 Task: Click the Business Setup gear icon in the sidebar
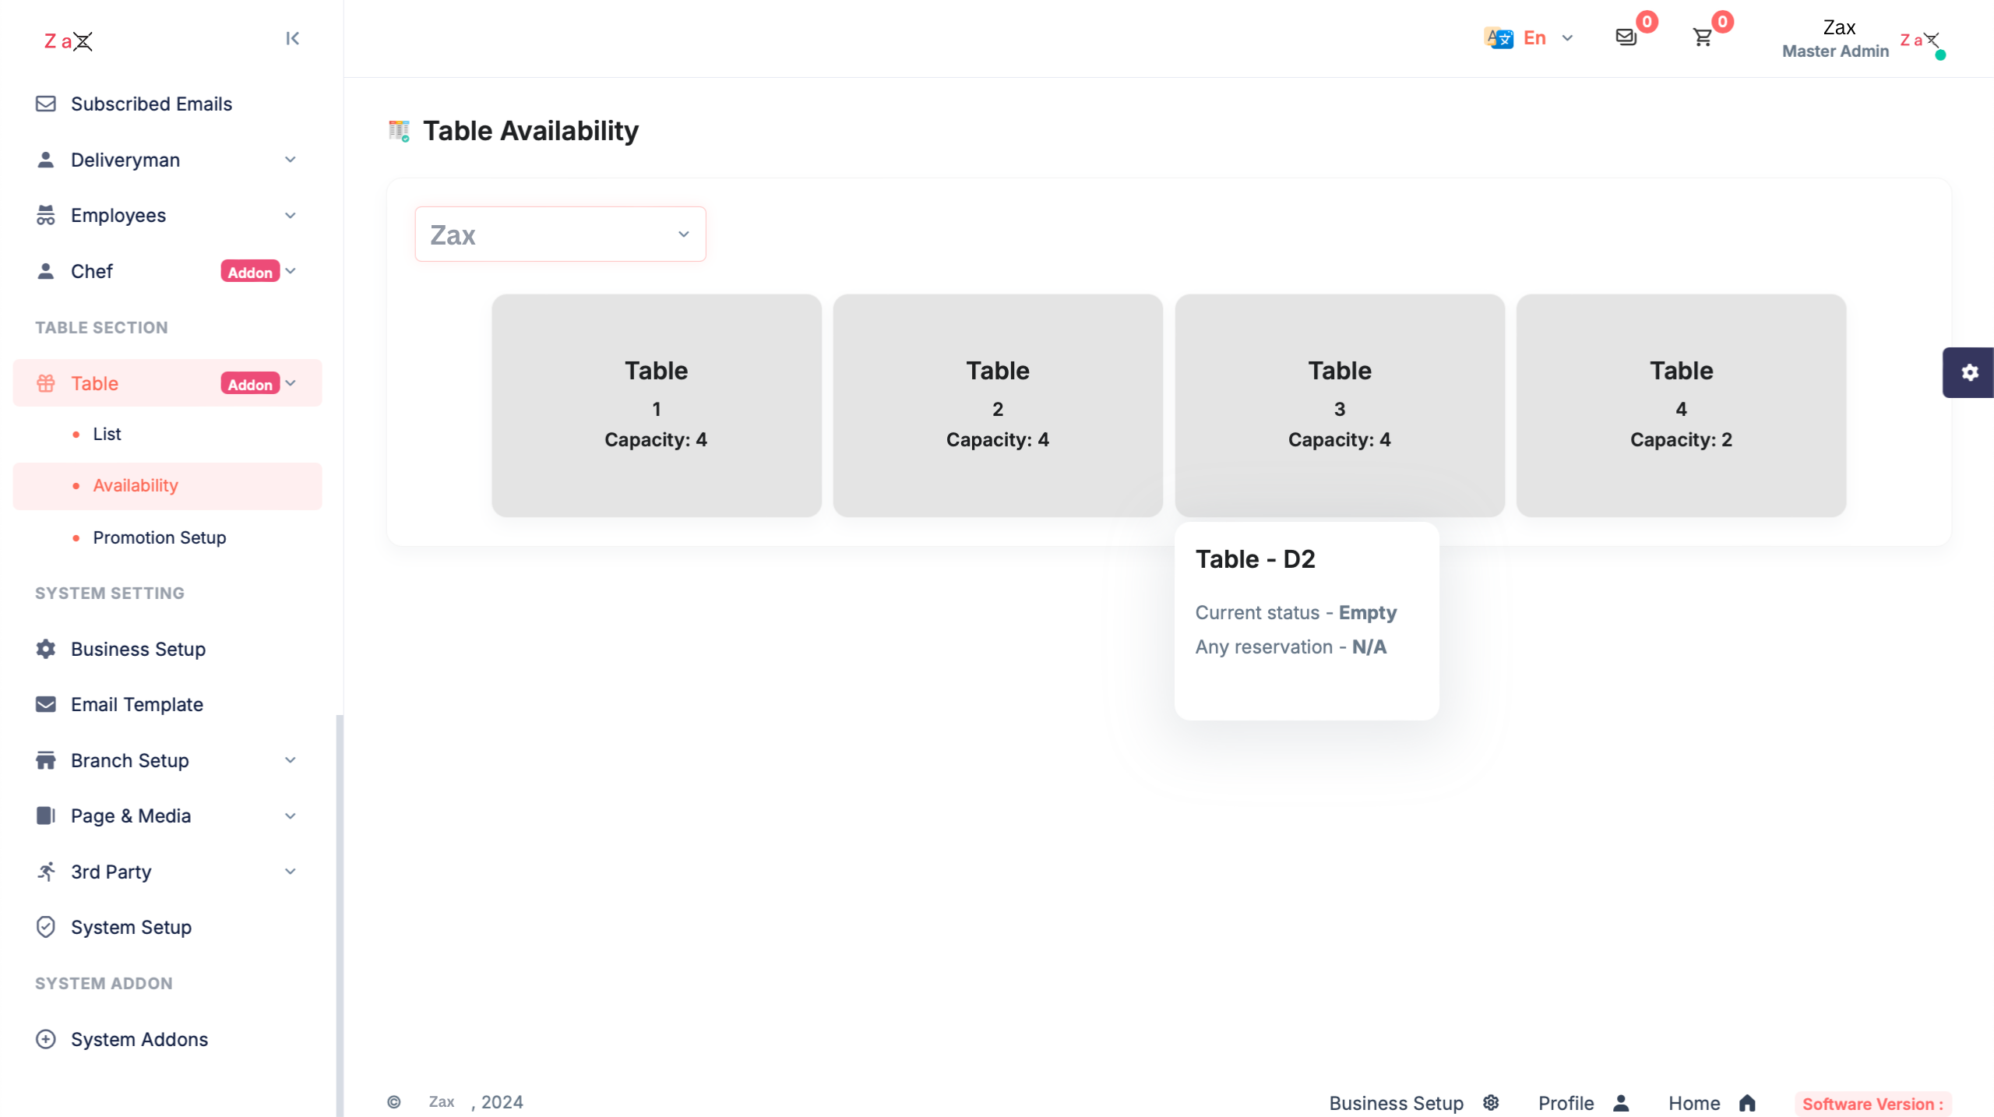point(46,649)
